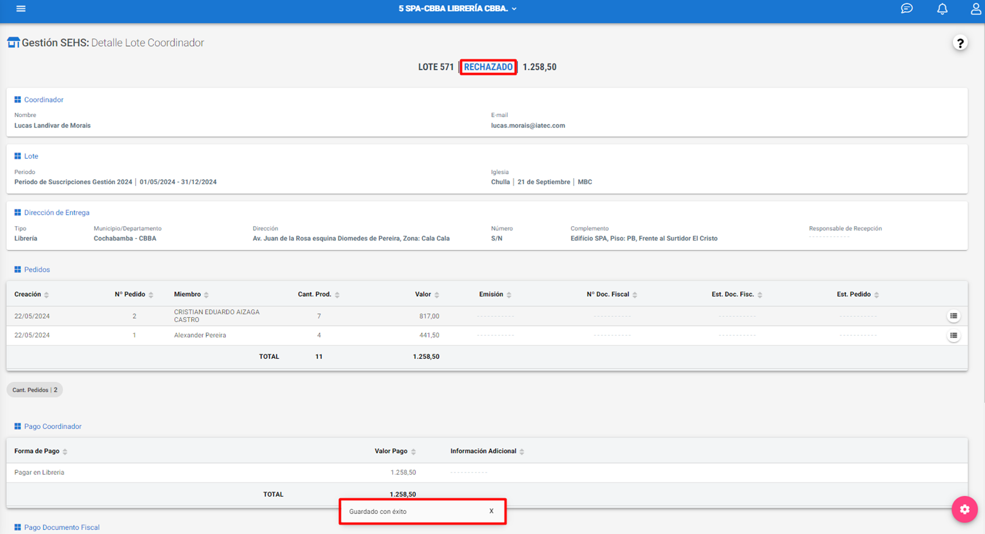The height and width of the screenshot is (534, 985).
Task: Click the value 817,00
Action: tap(429, 316)
